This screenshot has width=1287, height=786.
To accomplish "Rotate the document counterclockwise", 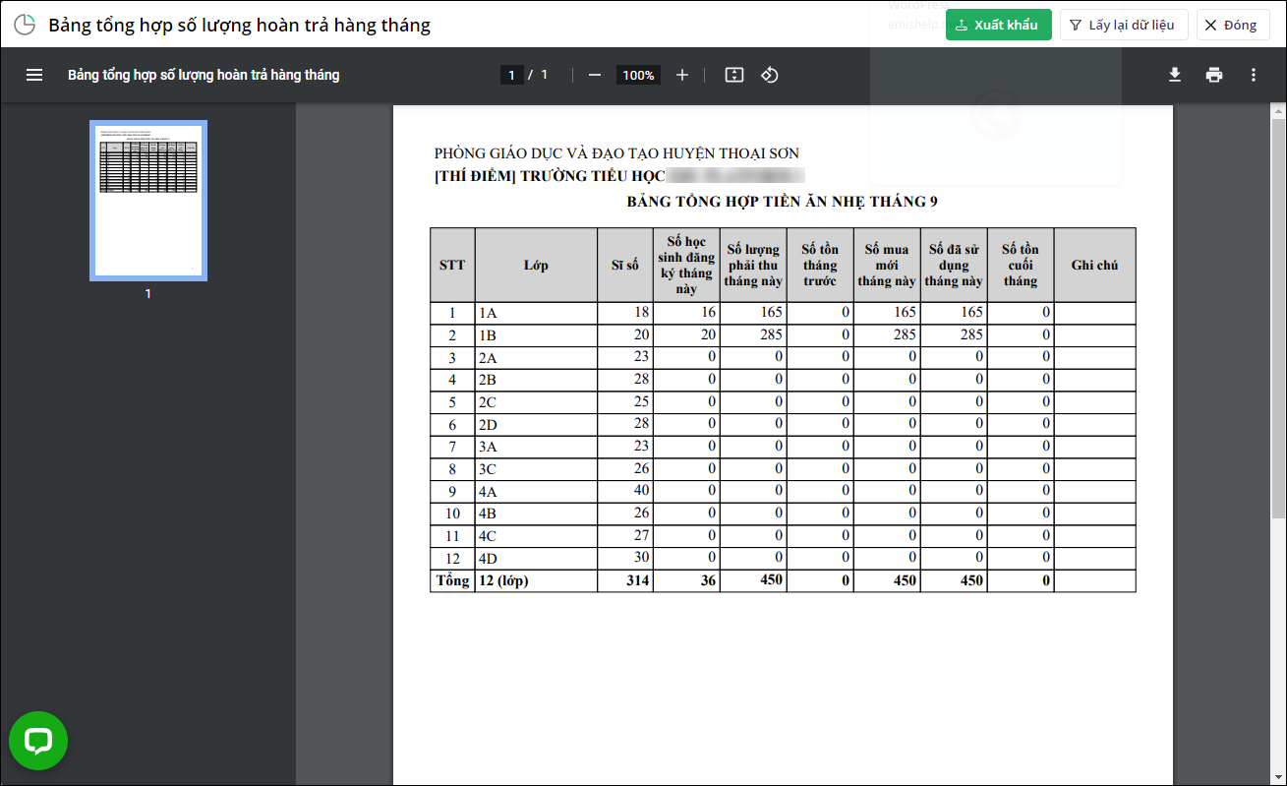I will click(x=770, y=75).
